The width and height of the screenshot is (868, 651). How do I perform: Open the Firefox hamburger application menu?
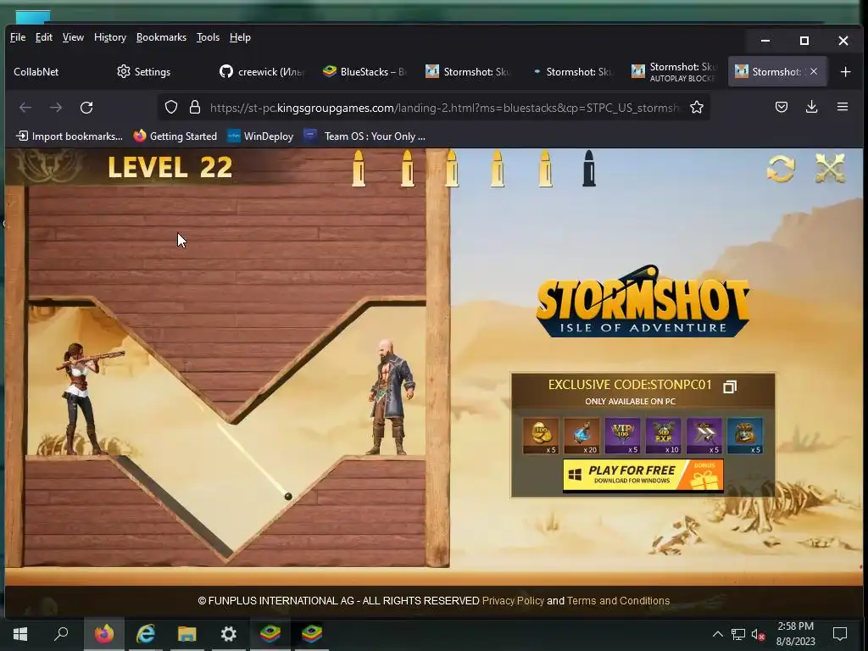(843, 107)
